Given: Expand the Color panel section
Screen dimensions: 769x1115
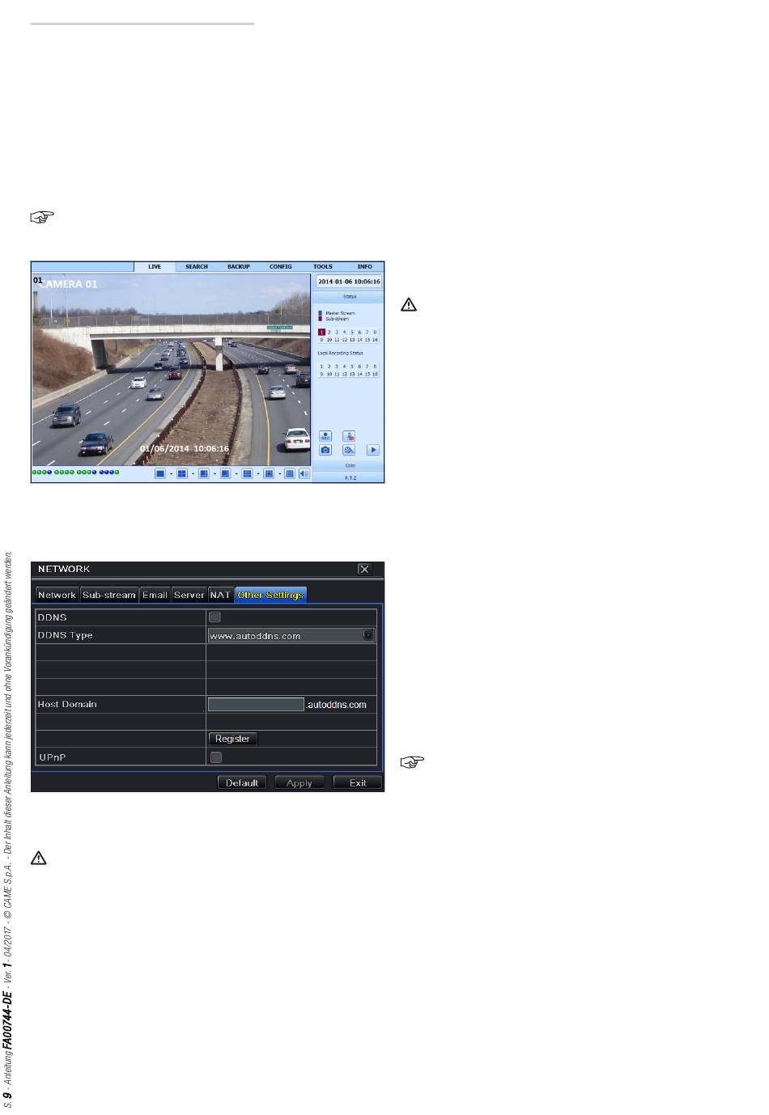Looking at the screenshot, I should (x=350, y=465).
